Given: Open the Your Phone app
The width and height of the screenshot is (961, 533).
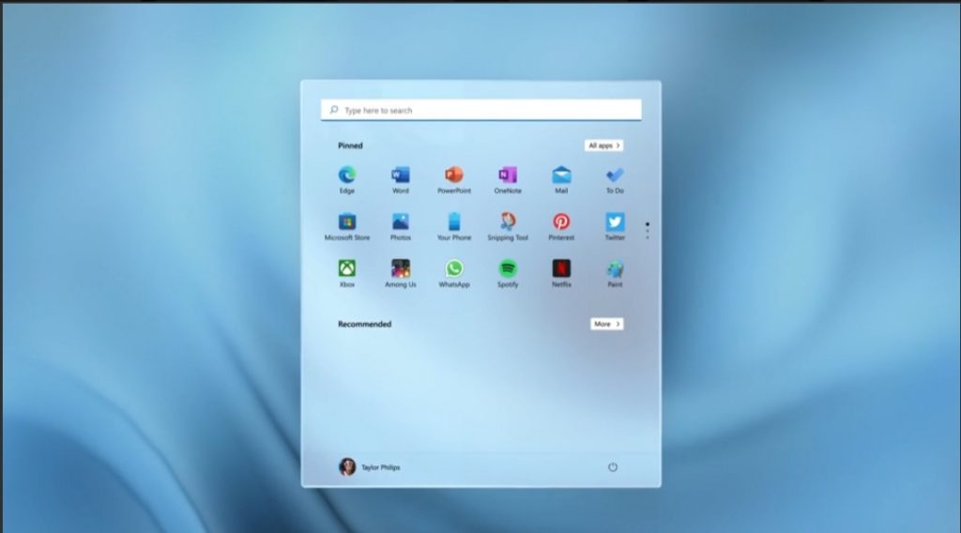Looking at the screenshot, I should pos(454,227).
